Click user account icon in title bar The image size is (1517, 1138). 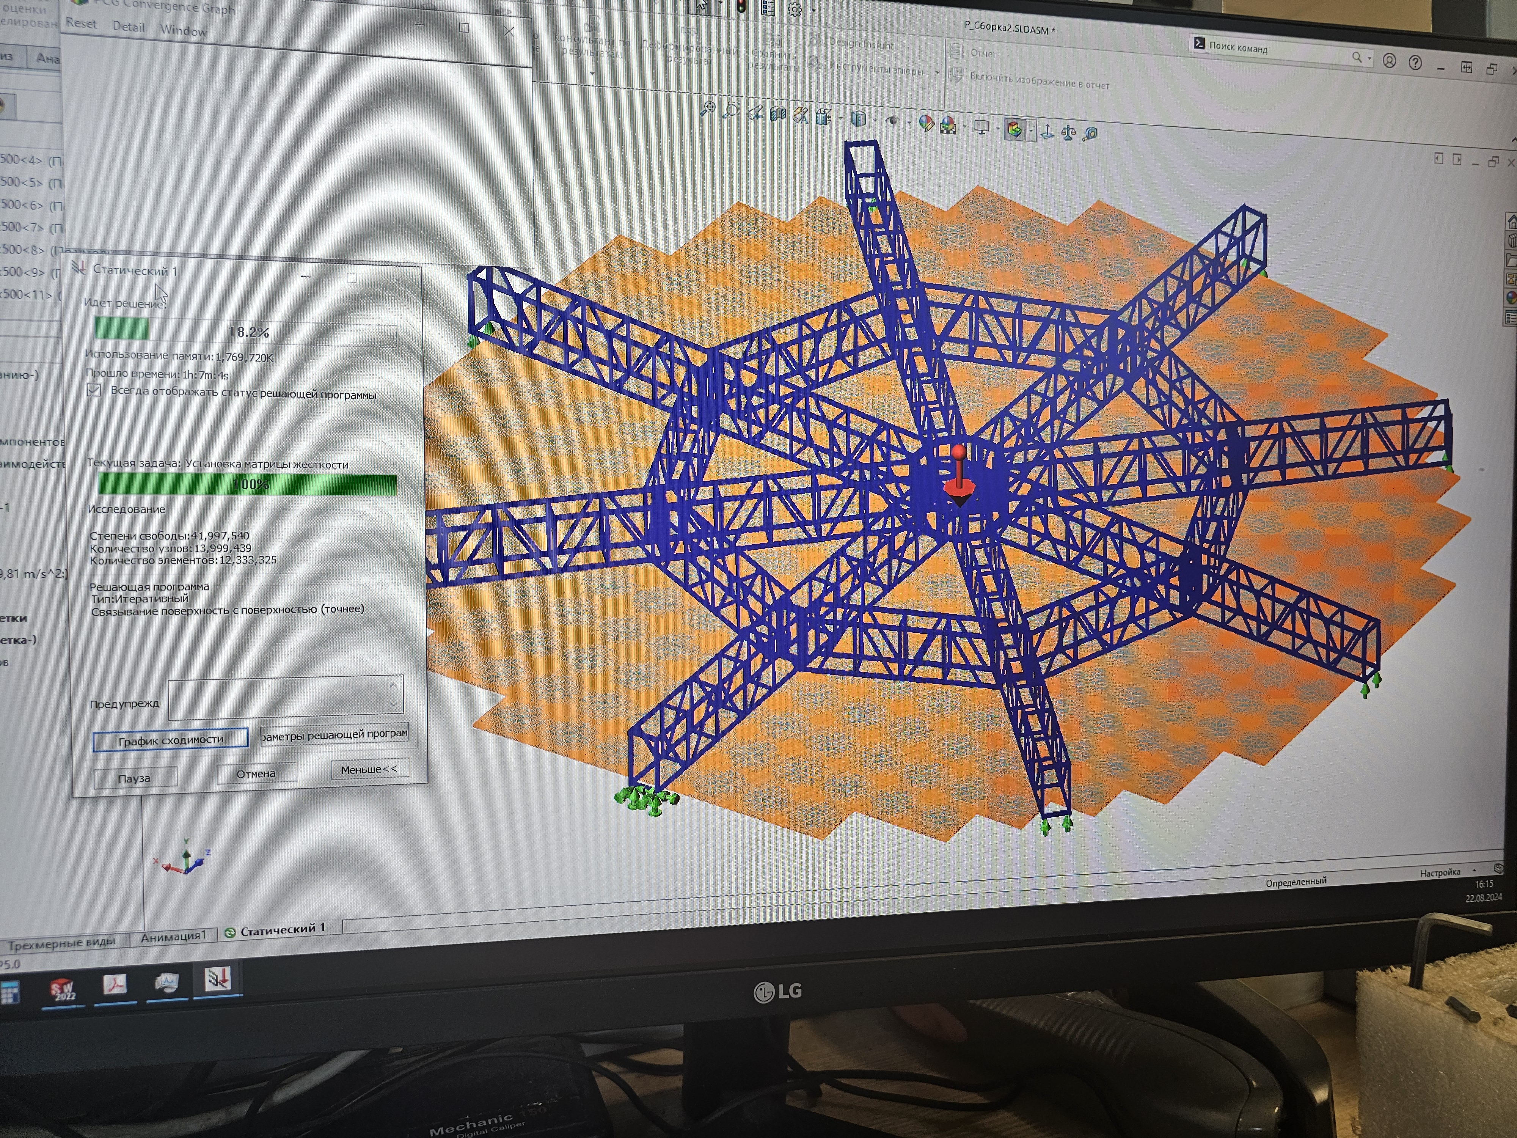click(x=1389, y=60)
